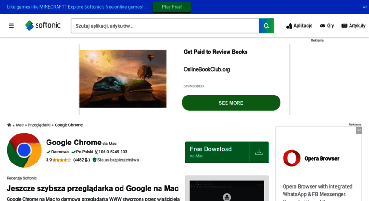This screenshot has width=369, height=201.
Task: Click the SEE MORE ad button
Action: 231,103
